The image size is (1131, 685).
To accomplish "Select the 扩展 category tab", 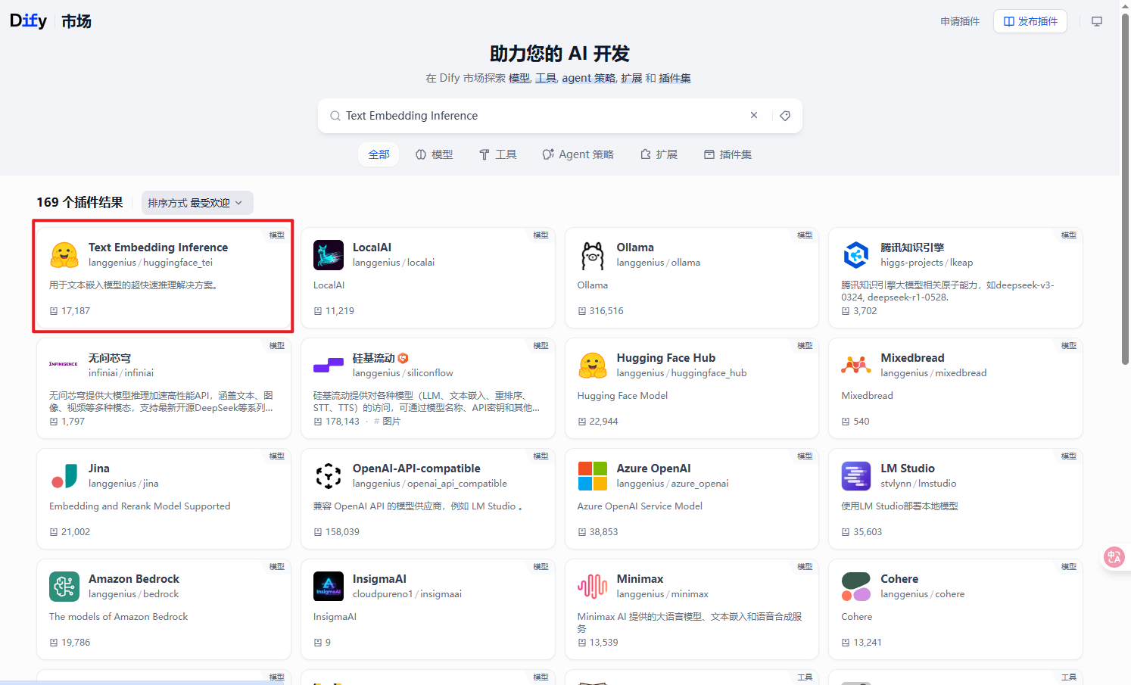I will (x=659, y=154).
